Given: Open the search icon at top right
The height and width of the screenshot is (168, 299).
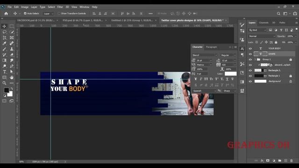Looking at the screenshot, I should click(278, 14).
